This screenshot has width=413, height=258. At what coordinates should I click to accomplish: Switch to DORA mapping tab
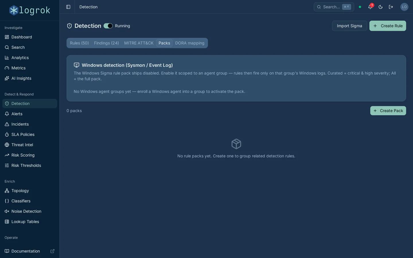point(190,43)
